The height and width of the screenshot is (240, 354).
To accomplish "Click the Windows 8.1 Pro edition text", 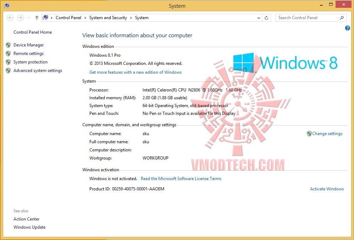I will (105, 55).
